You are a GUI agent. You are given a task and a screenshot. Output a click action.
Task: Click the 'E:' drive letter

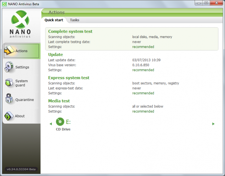[x=68, y=122]
